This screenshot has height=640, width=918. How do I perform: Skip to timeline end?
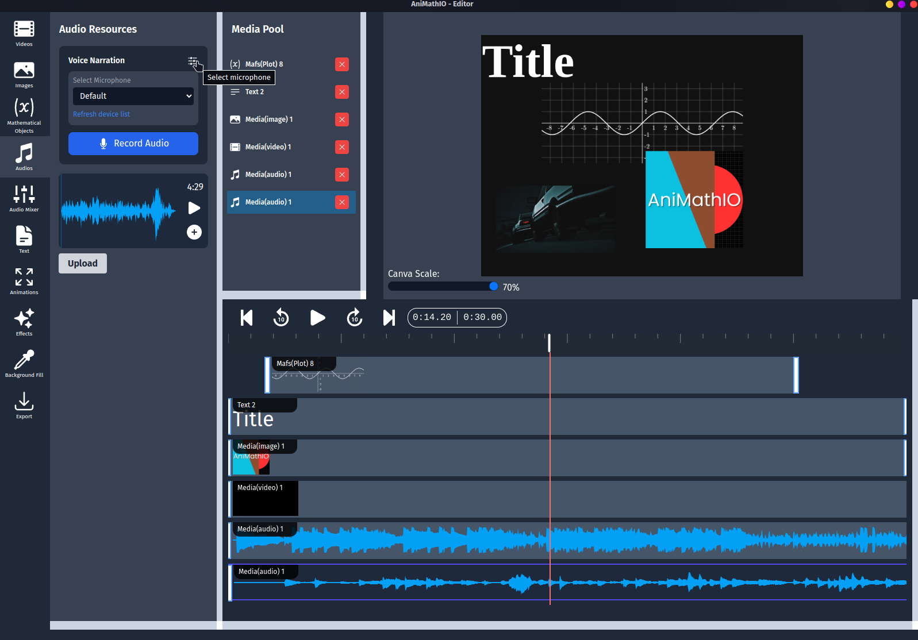click(389, 318)
